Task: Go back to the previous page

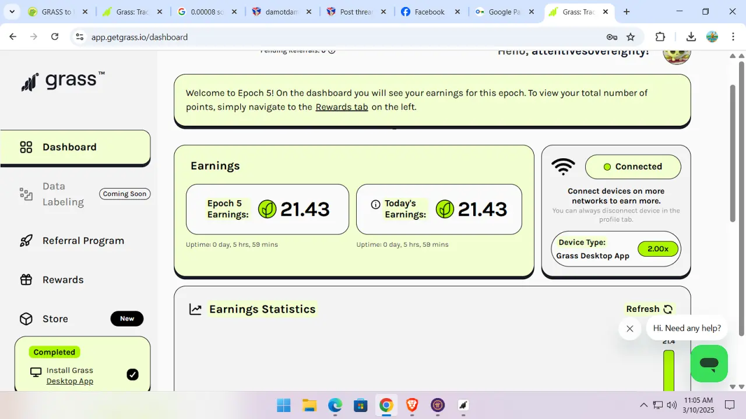Action: tap(13, 37)
